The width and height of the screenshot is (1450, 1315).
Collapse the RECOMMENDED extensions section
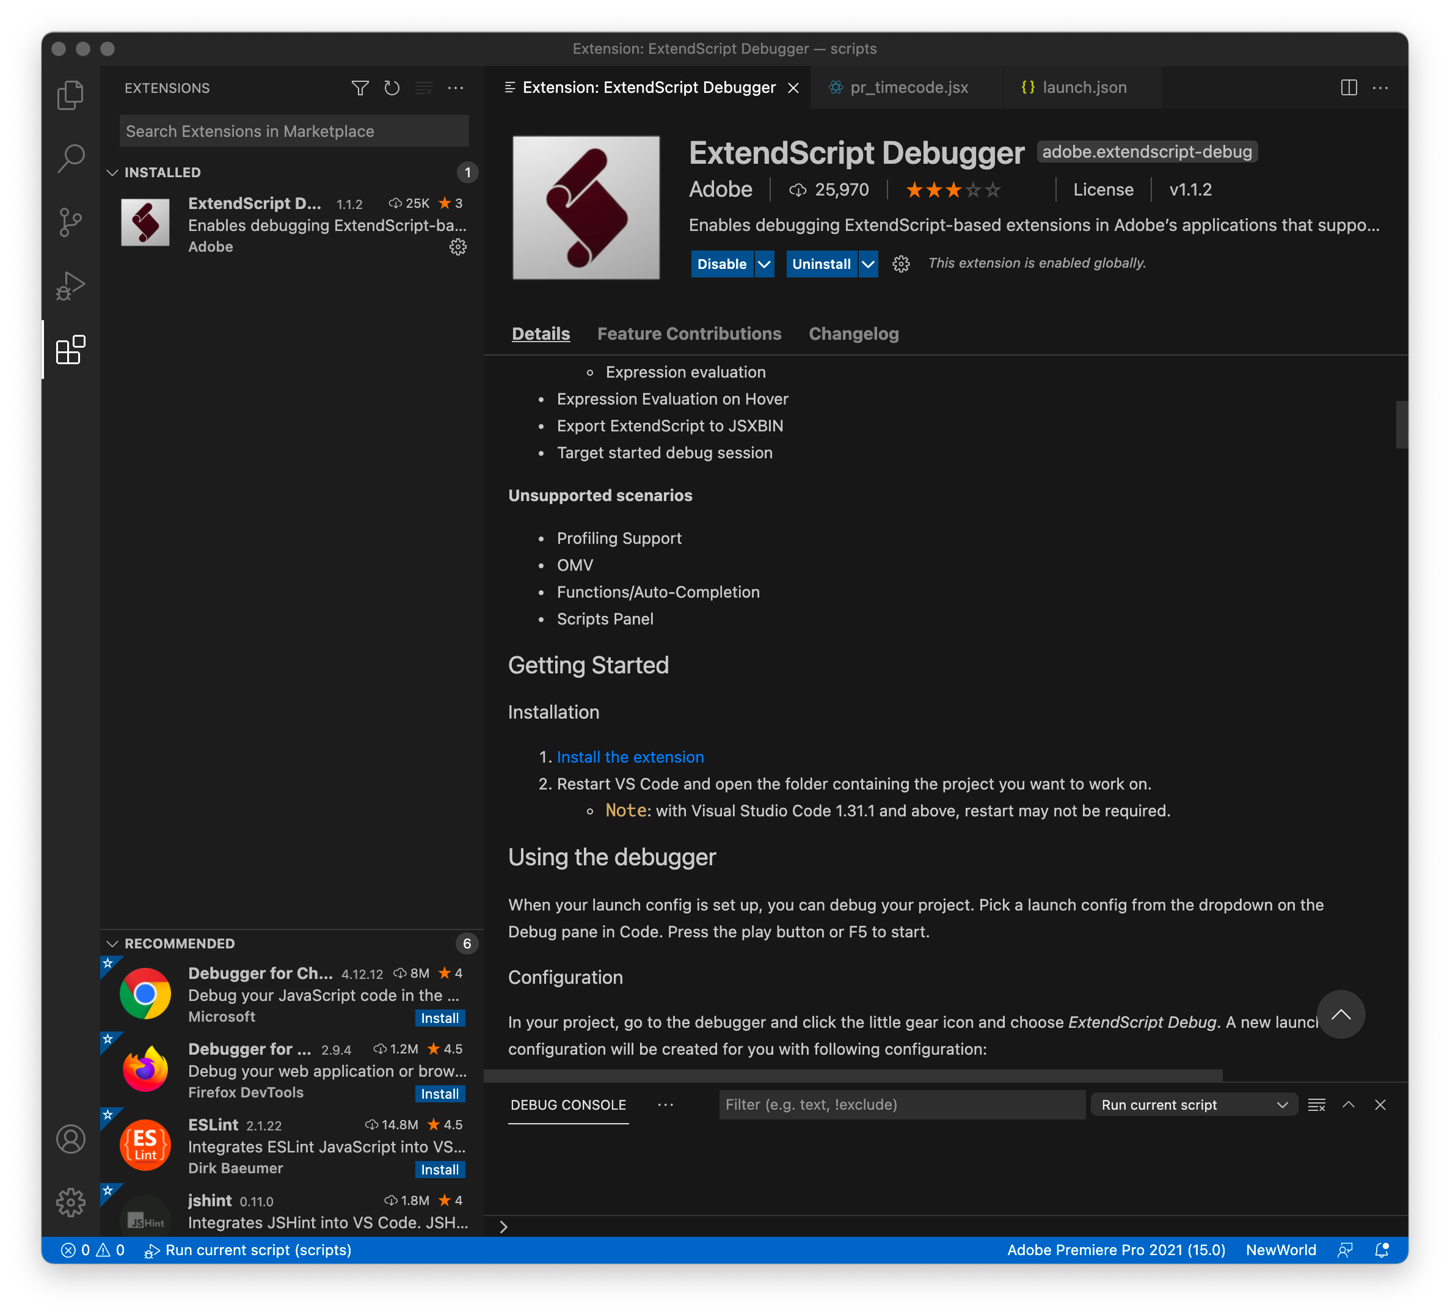[x=112, y=943]
